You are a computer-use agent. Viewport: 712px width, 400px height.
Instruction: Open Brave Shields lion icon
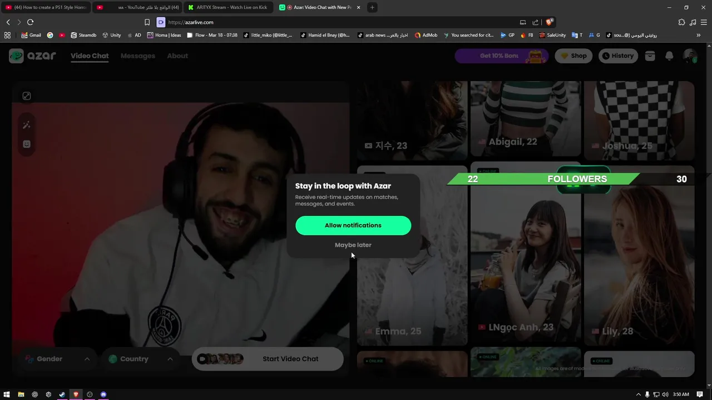(x=548, y=22)
